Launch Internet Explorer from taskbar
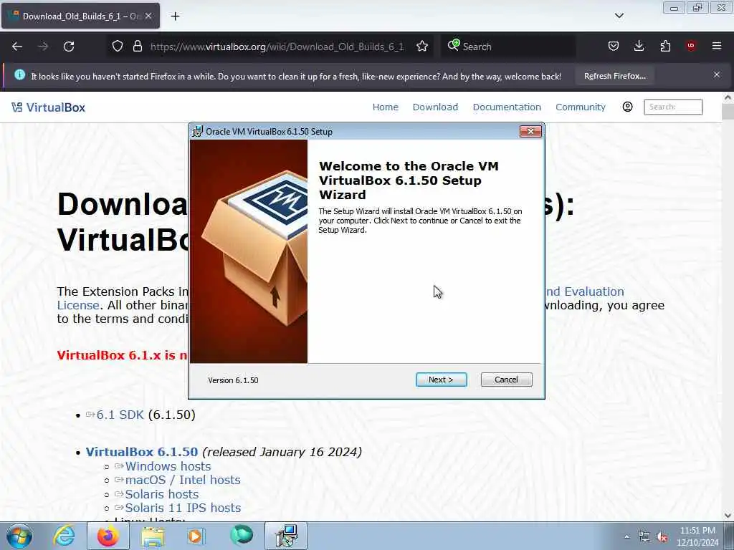Image resolution: width=734 pixels, height=550 pixels. click(x=64, y=536)
